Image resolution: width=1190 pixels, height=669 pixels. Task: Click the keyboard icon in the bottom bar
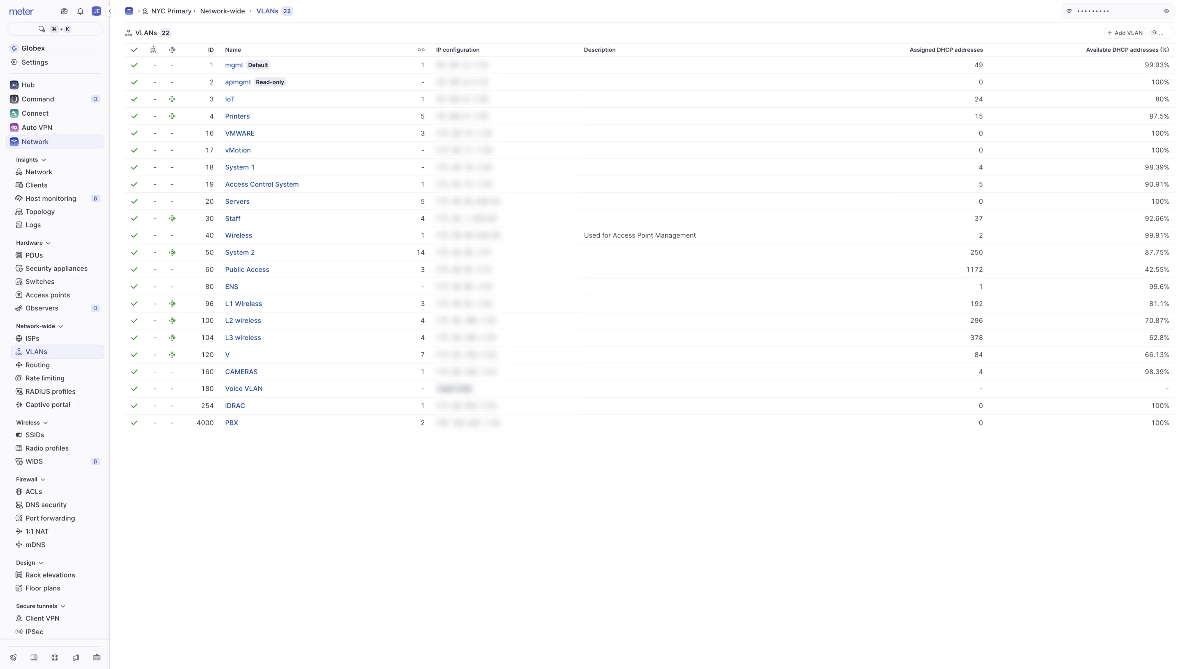pyautogui.click(x=96, y=657)
